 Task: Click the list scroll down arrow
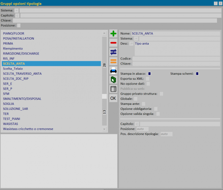[x=104, y=129]
